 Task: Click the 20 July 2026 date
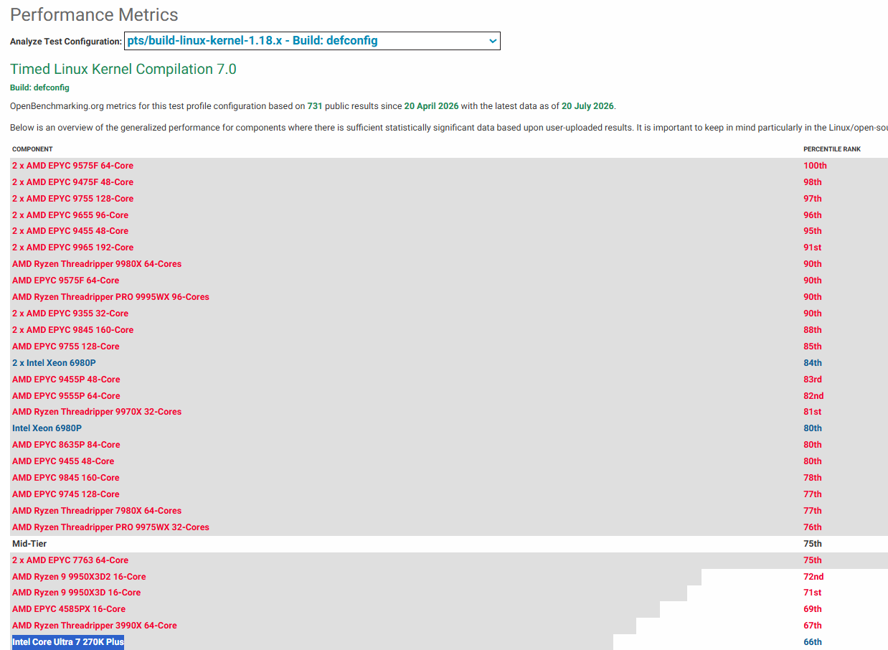(587, 106)
